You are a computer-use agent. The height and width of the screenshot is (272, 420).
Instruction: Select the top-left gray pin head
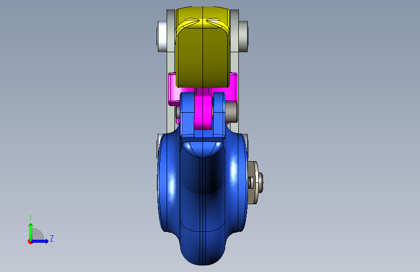click(x=162, y=36)
